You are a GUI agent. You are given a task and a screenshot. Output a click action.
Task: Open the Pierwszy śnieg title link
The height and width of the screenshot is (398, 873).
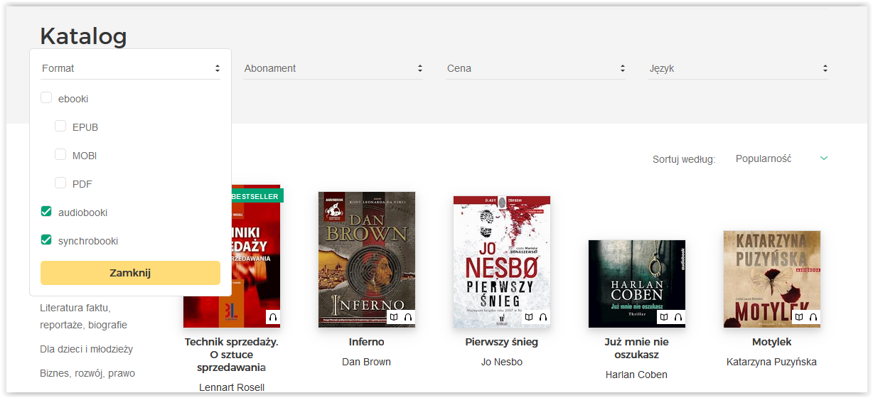[502, 342]
